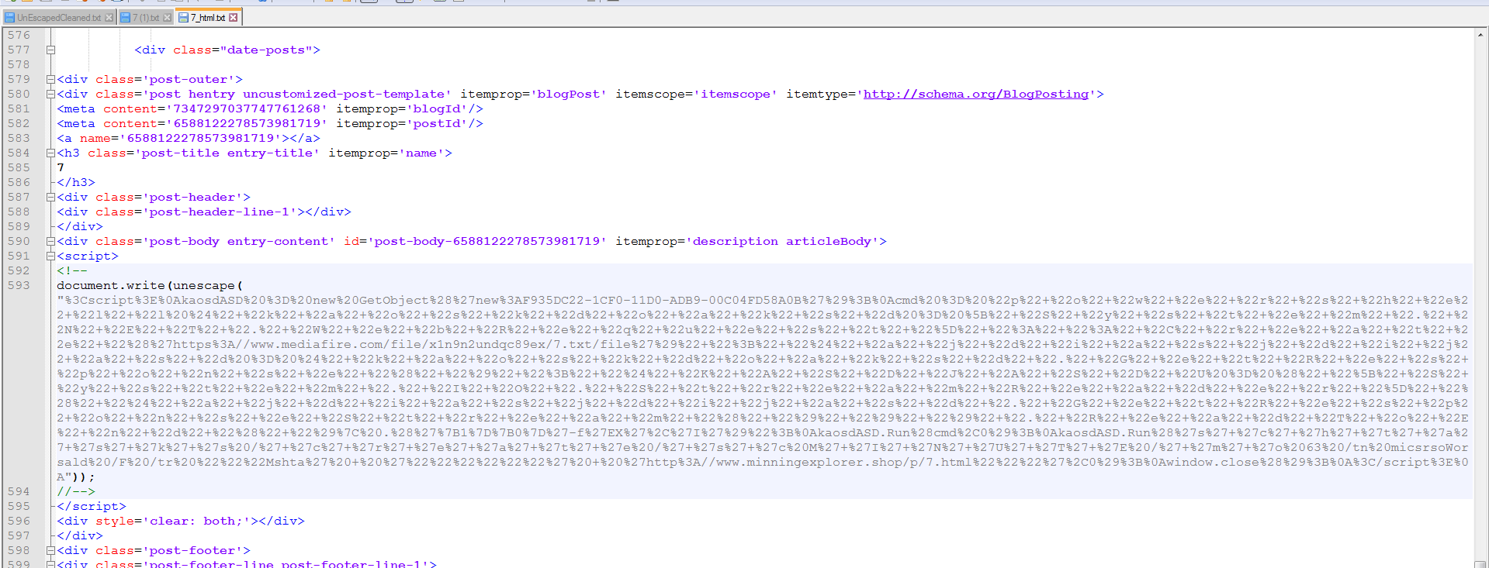Close the 7_html.txt tab

click(233, 17)
